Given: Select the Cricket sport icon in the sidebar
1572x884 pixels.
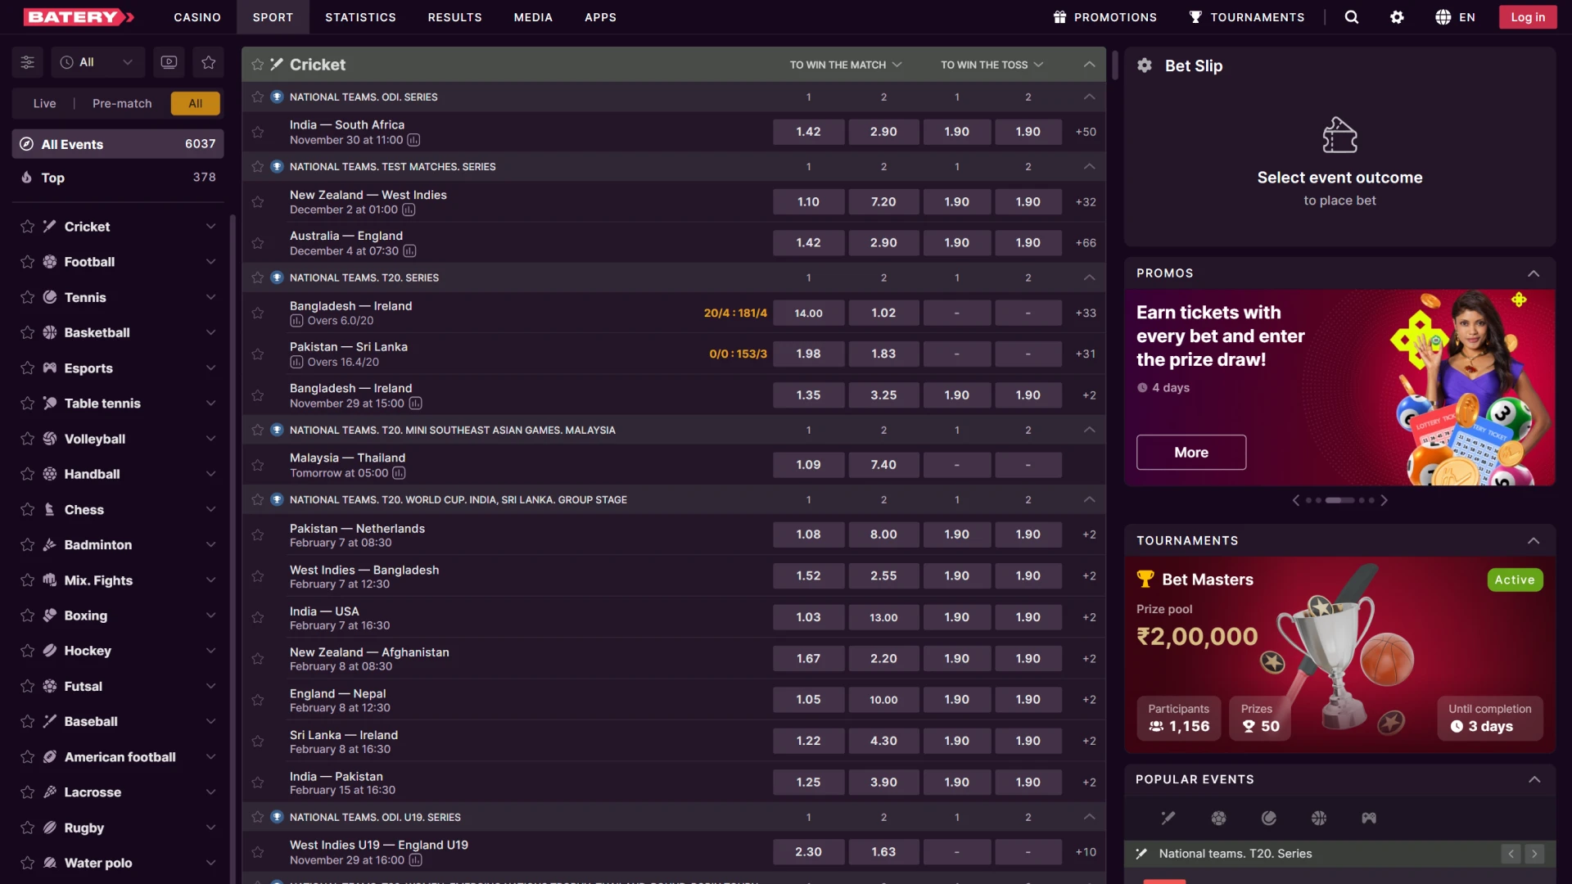Looking at the screenshot, I should (x=51, y=227).
